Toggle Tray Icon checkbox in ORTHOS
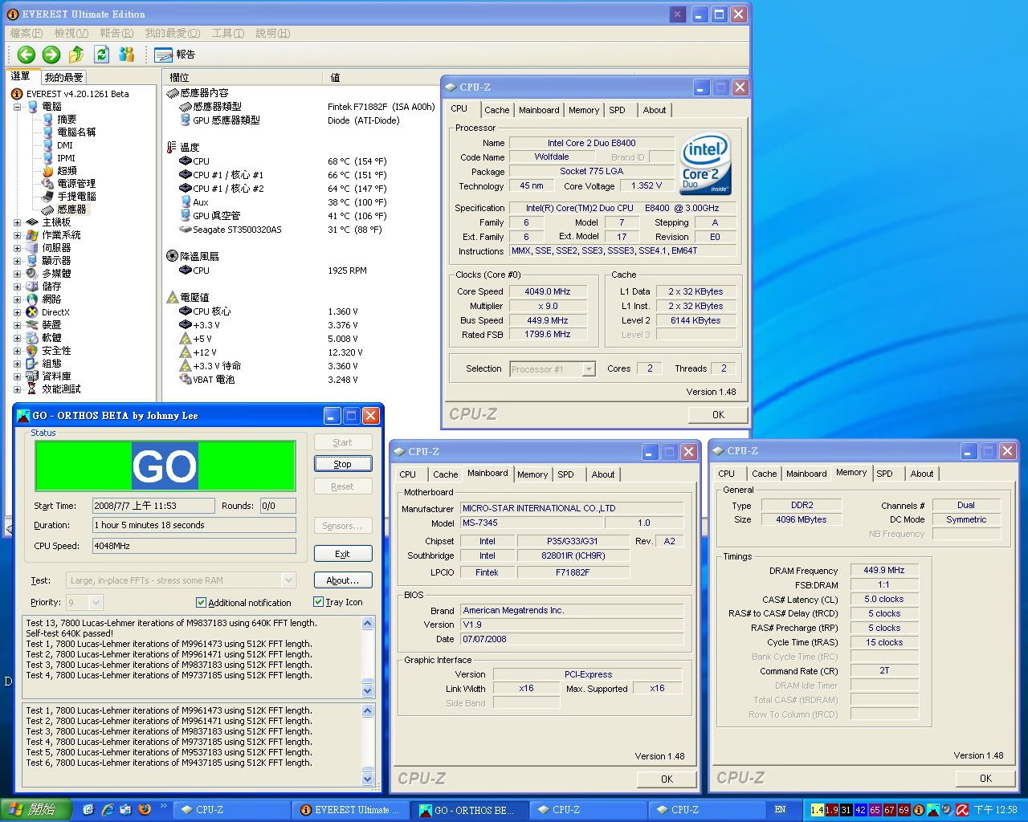1028x822 pixels. (x=318, y=602)
